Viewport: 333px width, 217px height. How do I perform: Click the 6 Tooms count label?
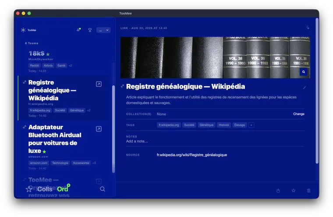pyautogui.click(x=32, y=43)
